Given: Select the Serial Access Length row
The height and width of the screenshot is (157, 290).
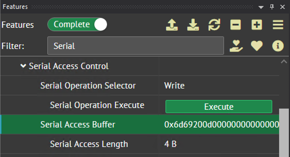Looking at the screenshot, I should pos(89,144).
